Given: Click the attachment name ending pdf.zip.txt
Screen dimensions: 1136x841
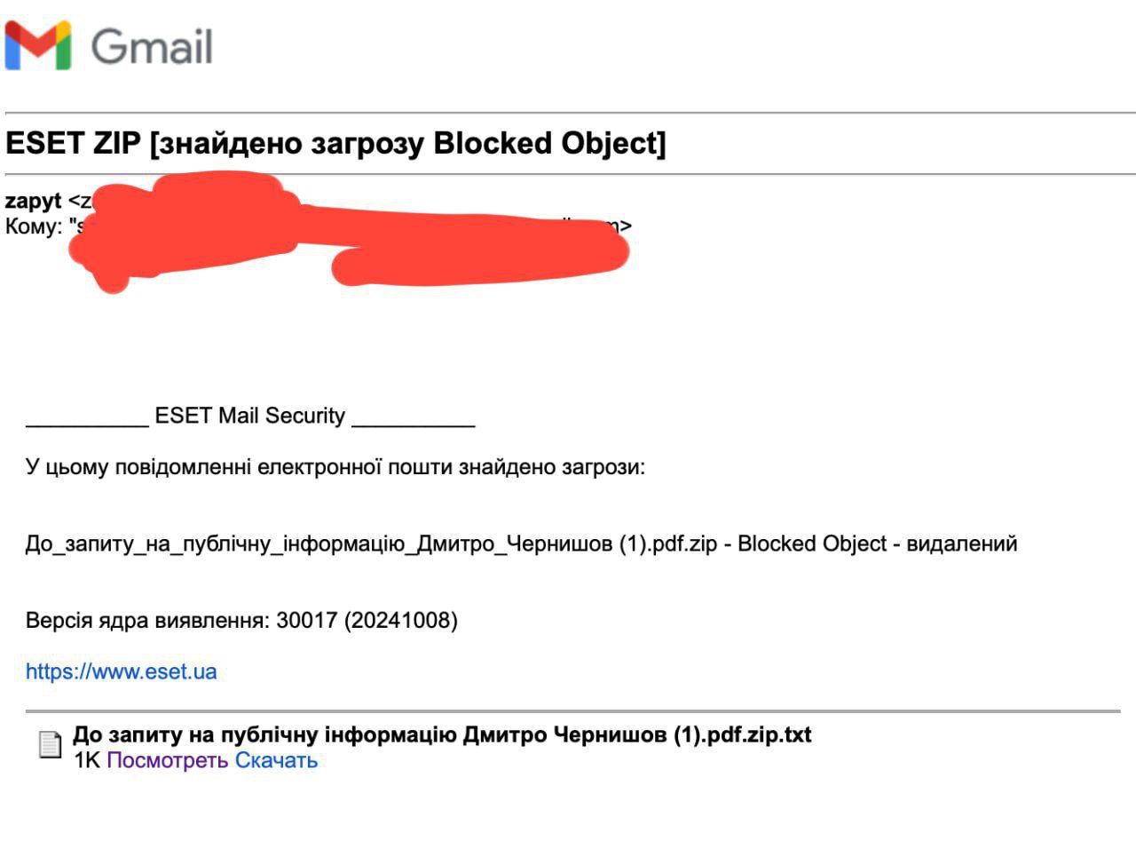Looking at the screenshot, I should [x=441, y=735].
